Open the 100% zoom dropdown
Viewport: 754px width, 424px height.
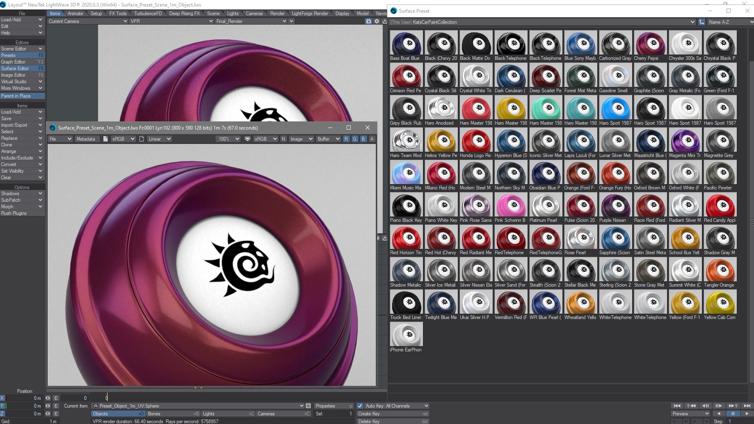[x=228, y=139]
